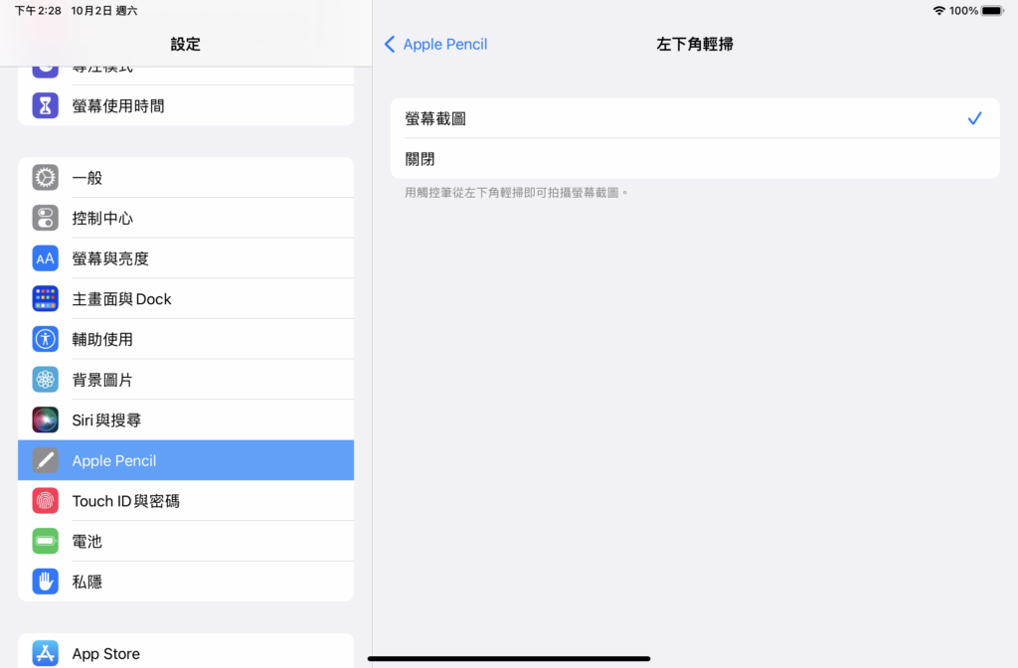Tap the Display & Brightness AA icon
Viewport: 1018px width, 668px height.
[46, 258]
